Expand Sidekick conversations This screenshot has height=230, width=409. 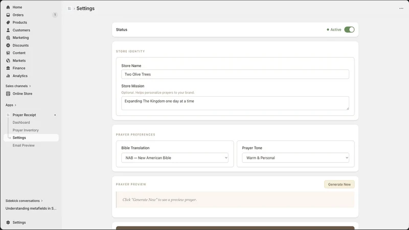click(24, 201)
